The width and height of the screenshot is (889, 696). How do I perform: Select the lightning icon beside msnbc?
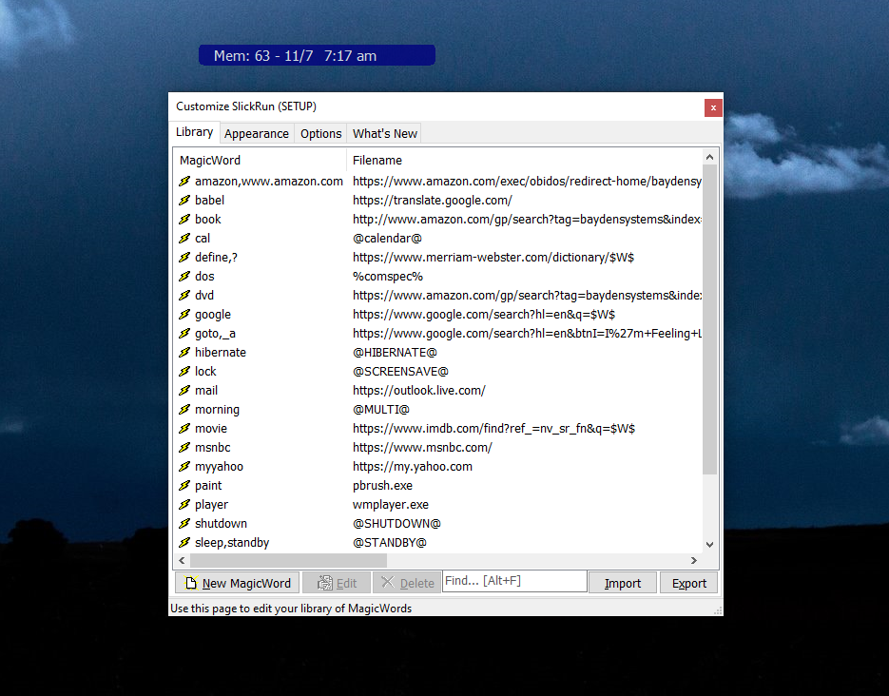(184, 447)
